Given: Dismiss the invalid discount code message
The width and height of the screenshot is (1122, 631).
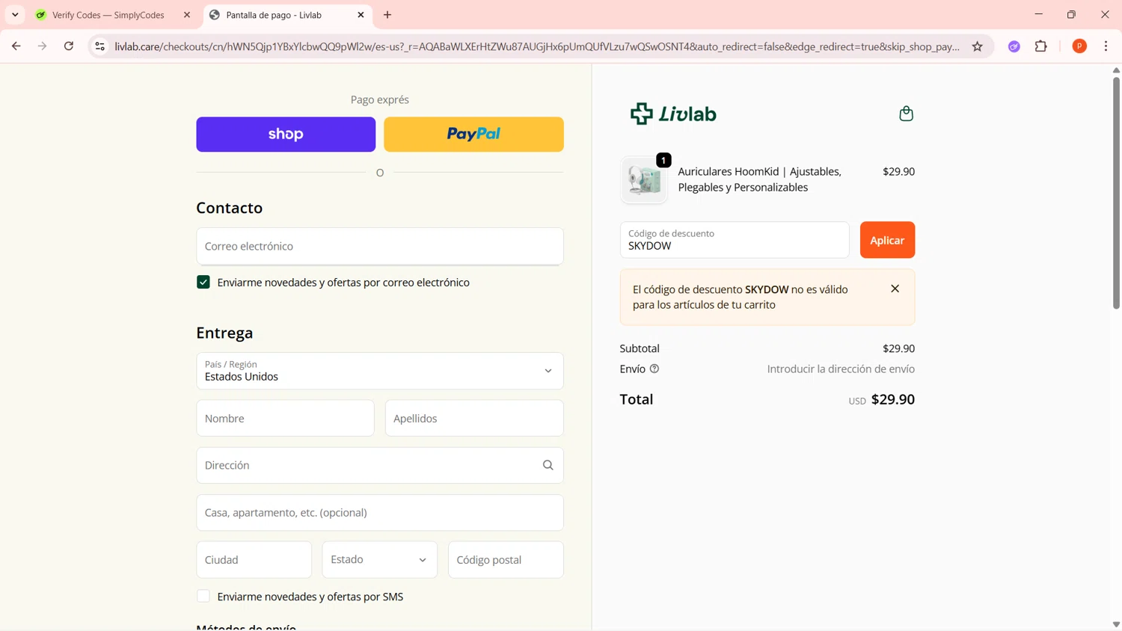Looking at the screenshot, I should point(895,289).
